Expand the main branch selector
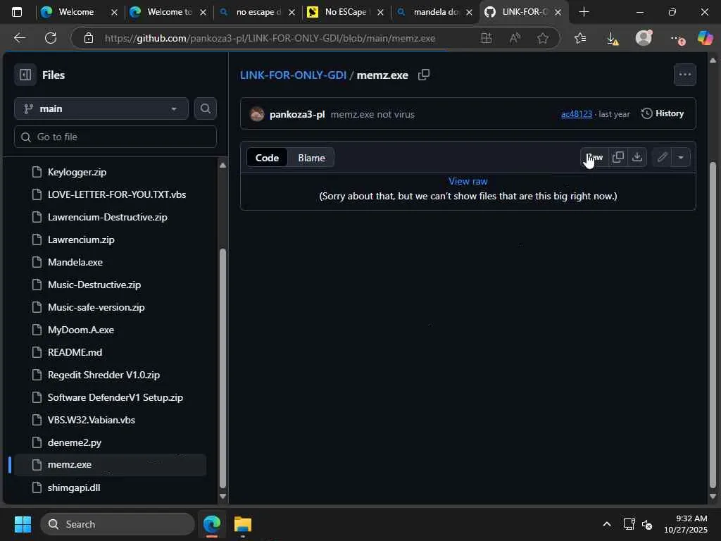Image resolution: width=721 pixels, height=541 pixels. pos(101,108)
